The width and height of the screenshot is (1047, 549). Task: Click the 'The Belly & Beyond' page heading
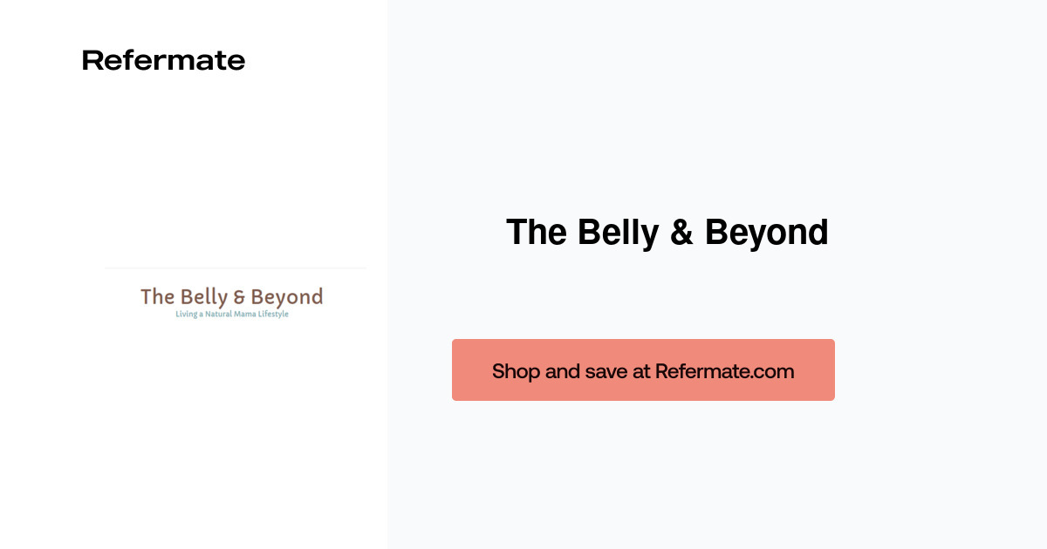point(667,232)
